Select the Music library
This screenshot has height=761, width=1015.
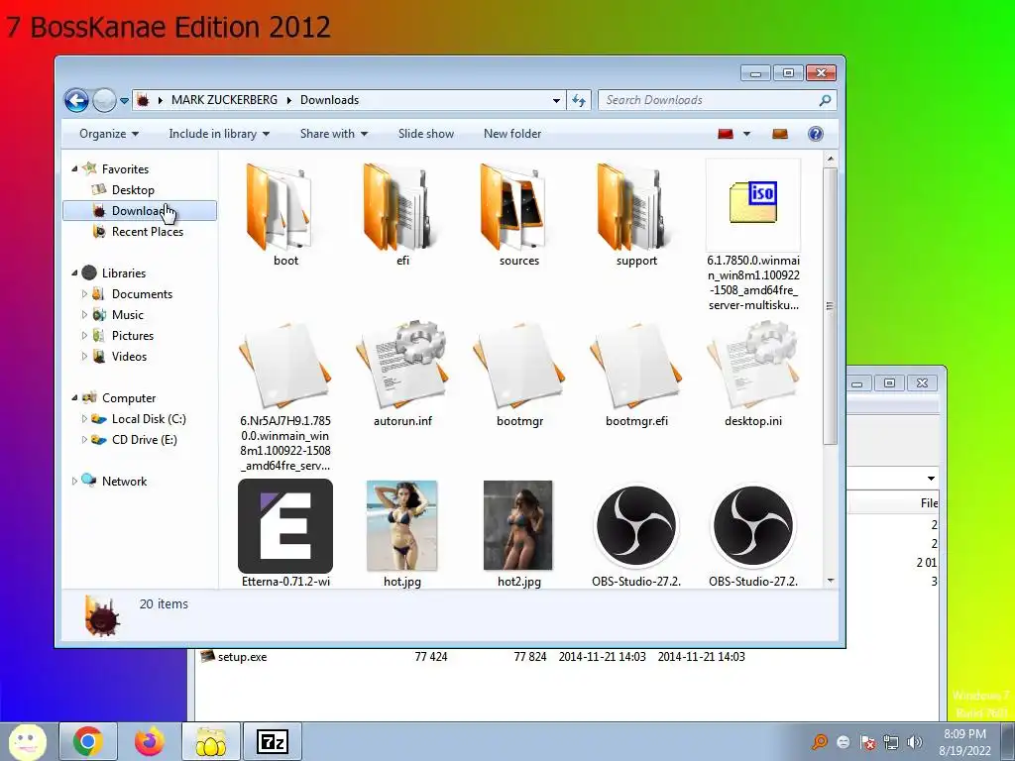click(x=127, y=315)
